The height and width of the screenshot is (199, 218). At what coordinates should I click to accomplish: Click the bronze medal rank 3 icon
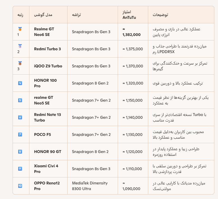click(20, 63)
